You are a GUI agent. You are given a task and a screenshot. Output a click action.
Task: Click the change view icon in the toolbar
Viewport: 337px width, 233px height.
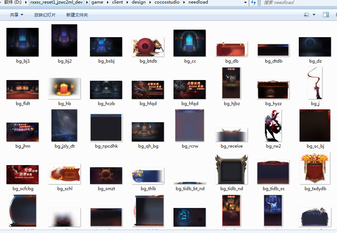coord(306,15)
